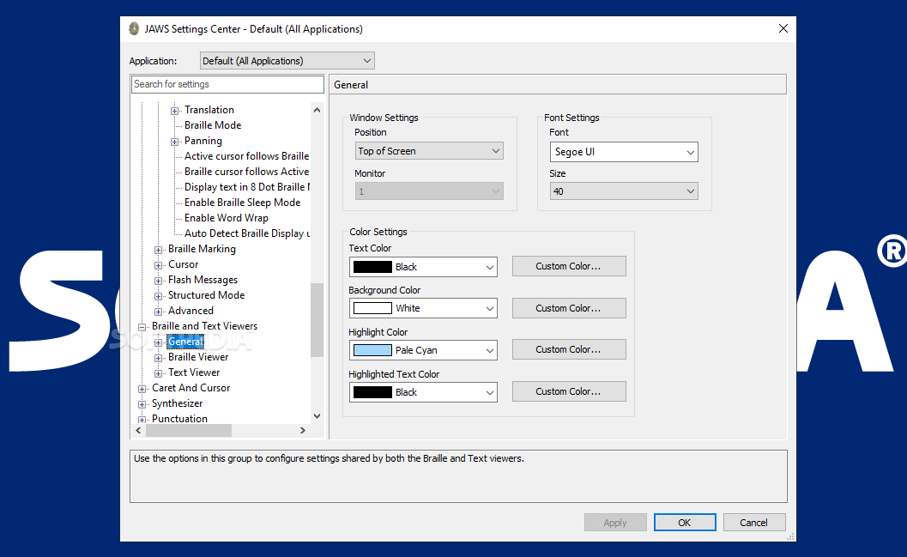Expand the Braille Marking node

(159, 250)
